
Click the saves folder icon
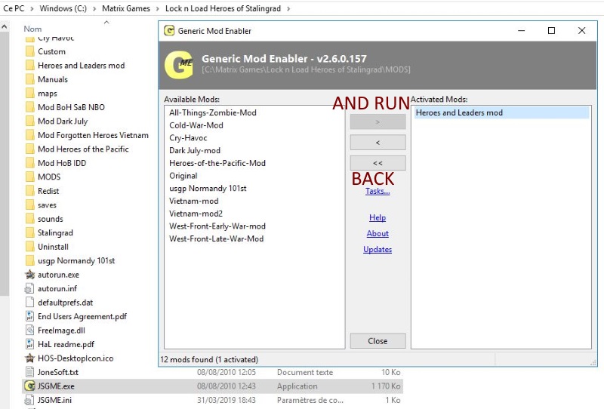click(x=29, y=205)
